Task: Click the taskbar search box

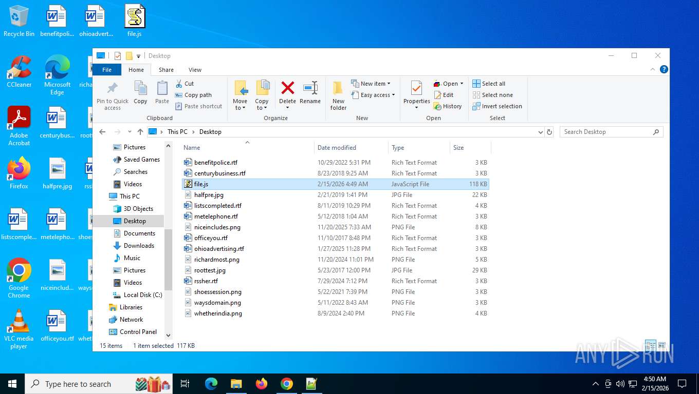Action: click(x=100, y=384)
